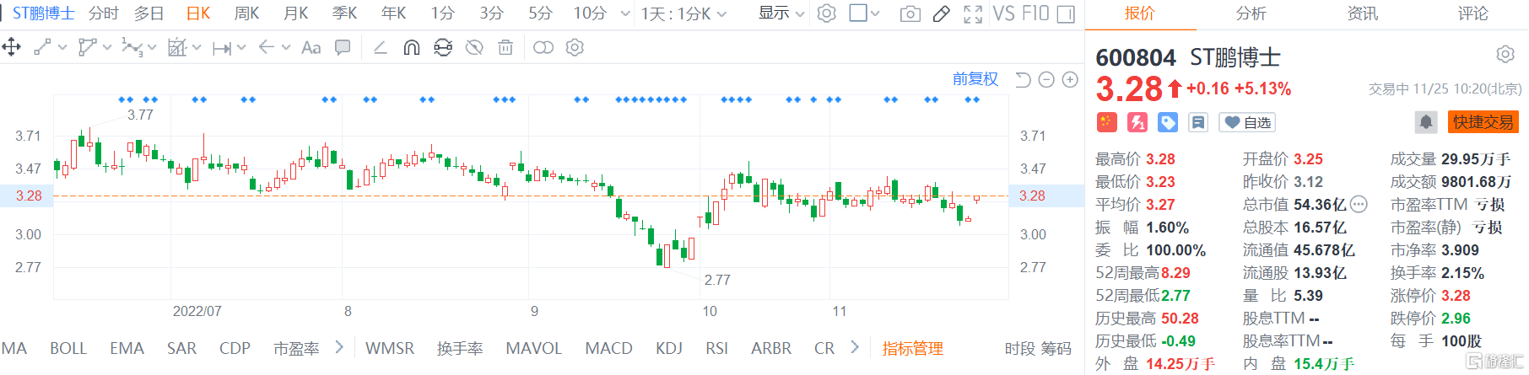
Task: Expand polygon shape tool options
Action: (107, 48)
